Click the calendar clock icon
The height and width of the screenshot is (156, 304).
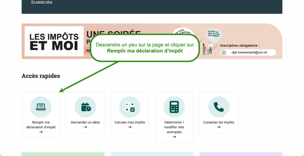pyautogui.click(x=85, y=107)
